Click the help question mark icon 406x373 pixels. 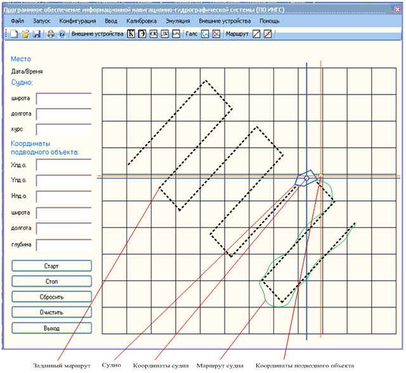coord(62,34)
